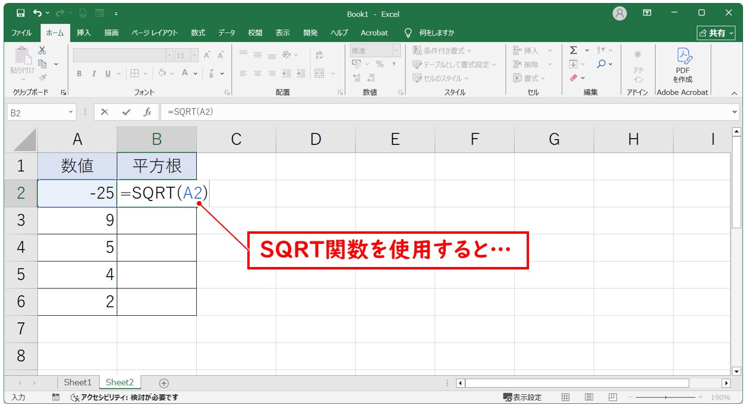Click the AutoSum sigma icon
The image size is (746, 408).
pyautogui.click(x=574, y=50)
